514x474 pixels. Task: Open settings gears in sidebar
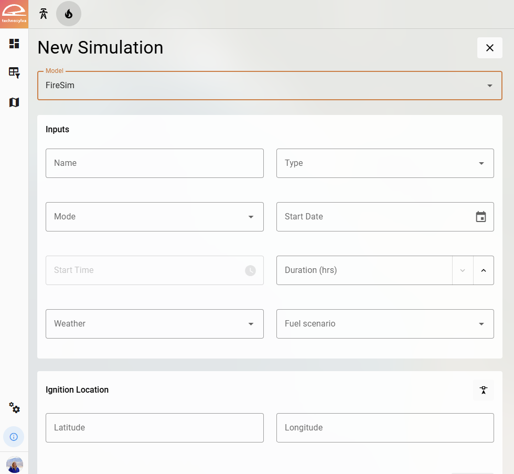click(x=14, y=408)
